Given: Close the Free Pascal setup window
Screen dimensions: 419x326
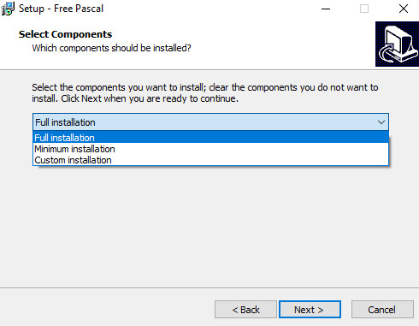Looking at the screenshot, I should (404, 9).
